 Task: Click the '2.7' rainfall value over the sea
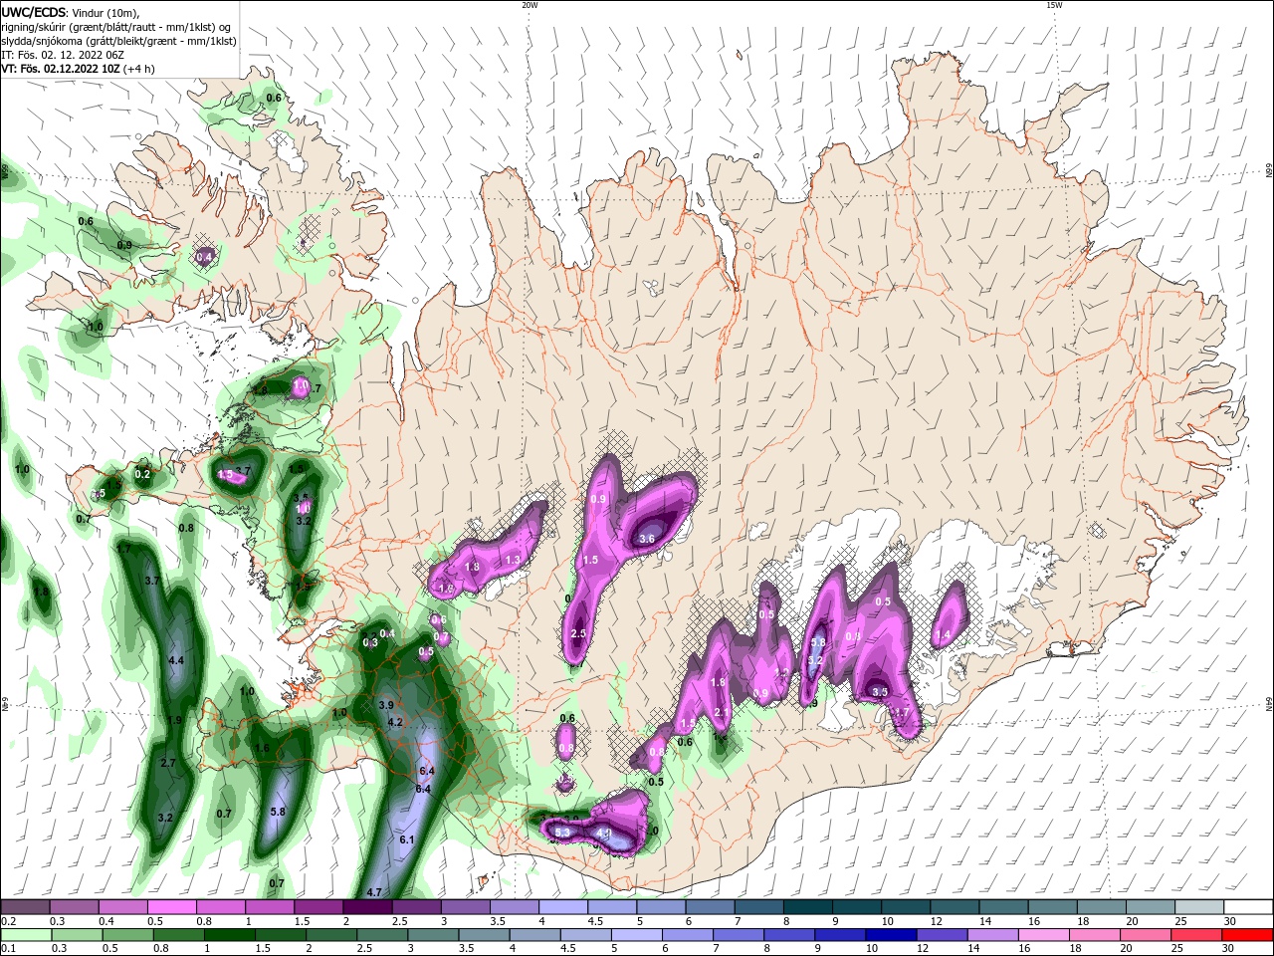click(167, 763)
